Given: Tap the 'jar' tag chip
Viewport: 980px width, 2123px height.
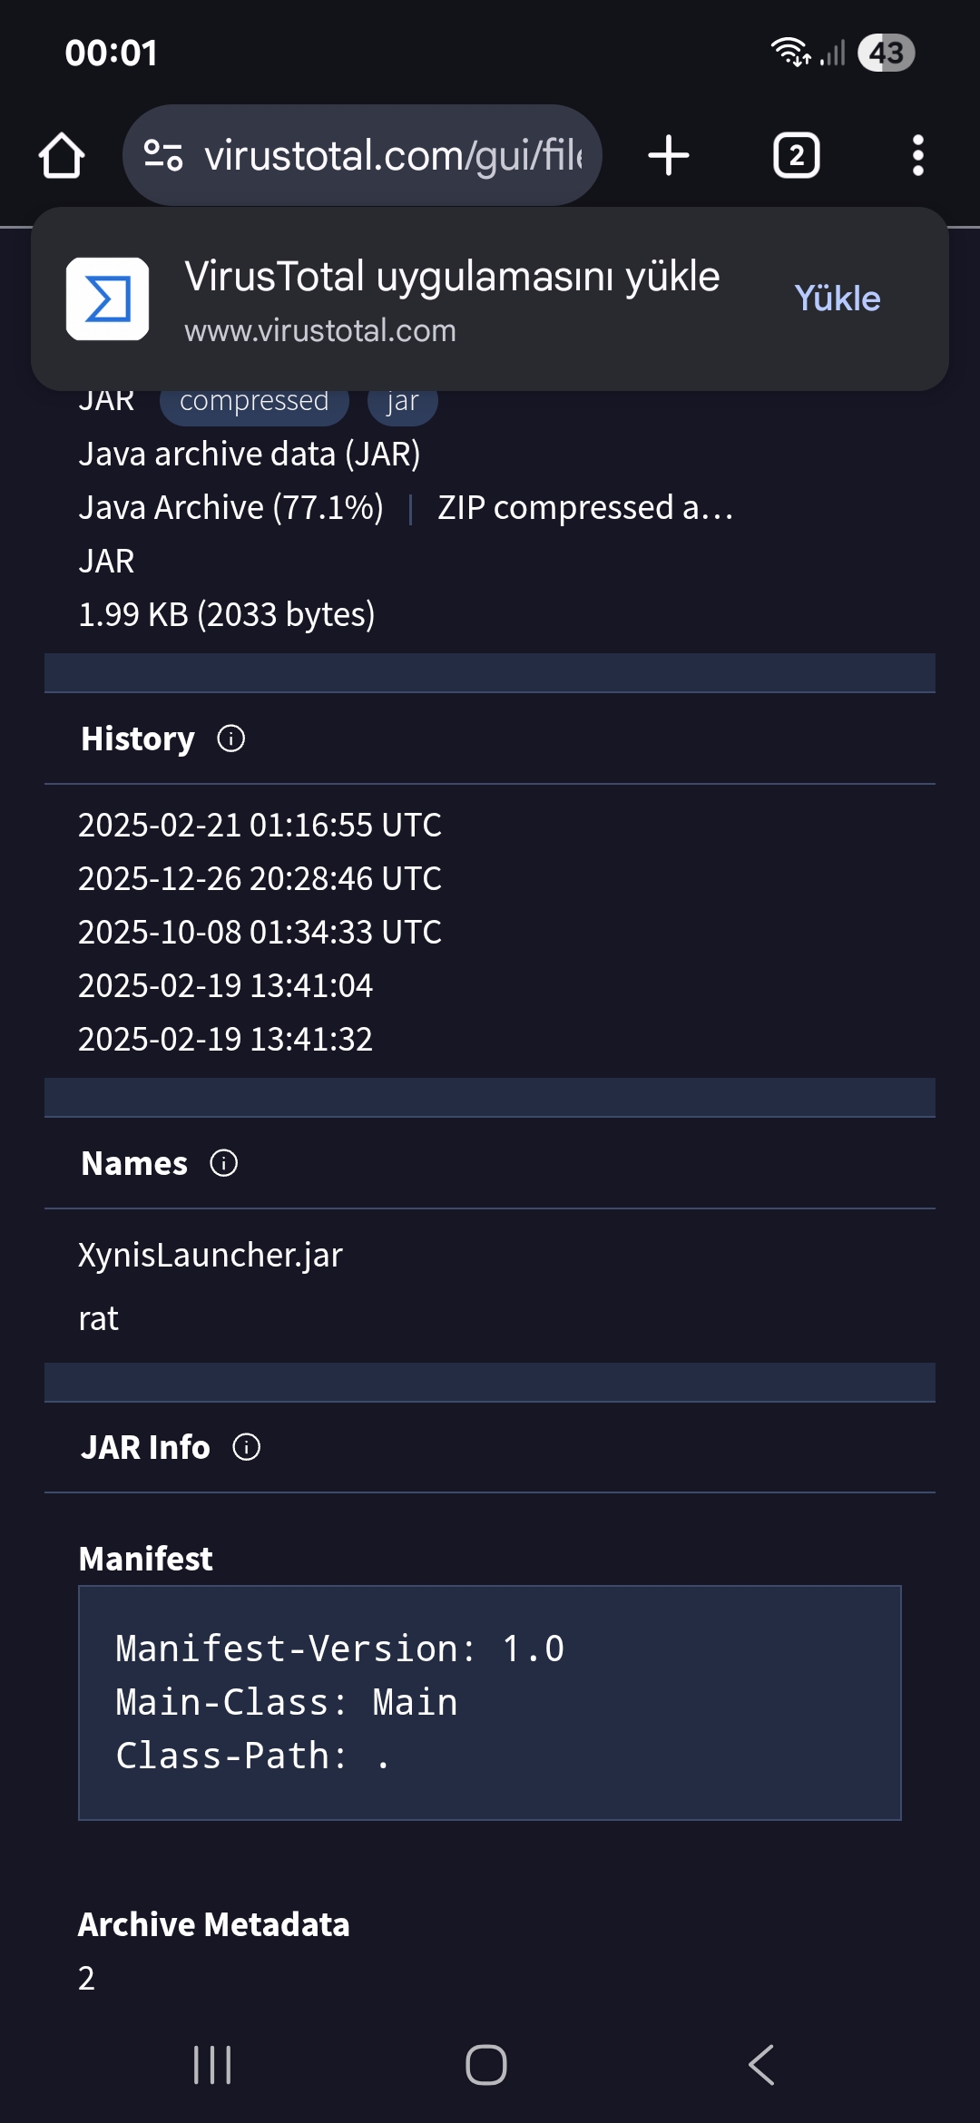Looking at the screenshot, I should 403,401.
